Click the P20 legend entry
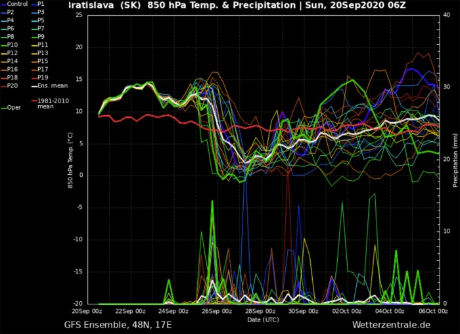 (x=9, y=86)
